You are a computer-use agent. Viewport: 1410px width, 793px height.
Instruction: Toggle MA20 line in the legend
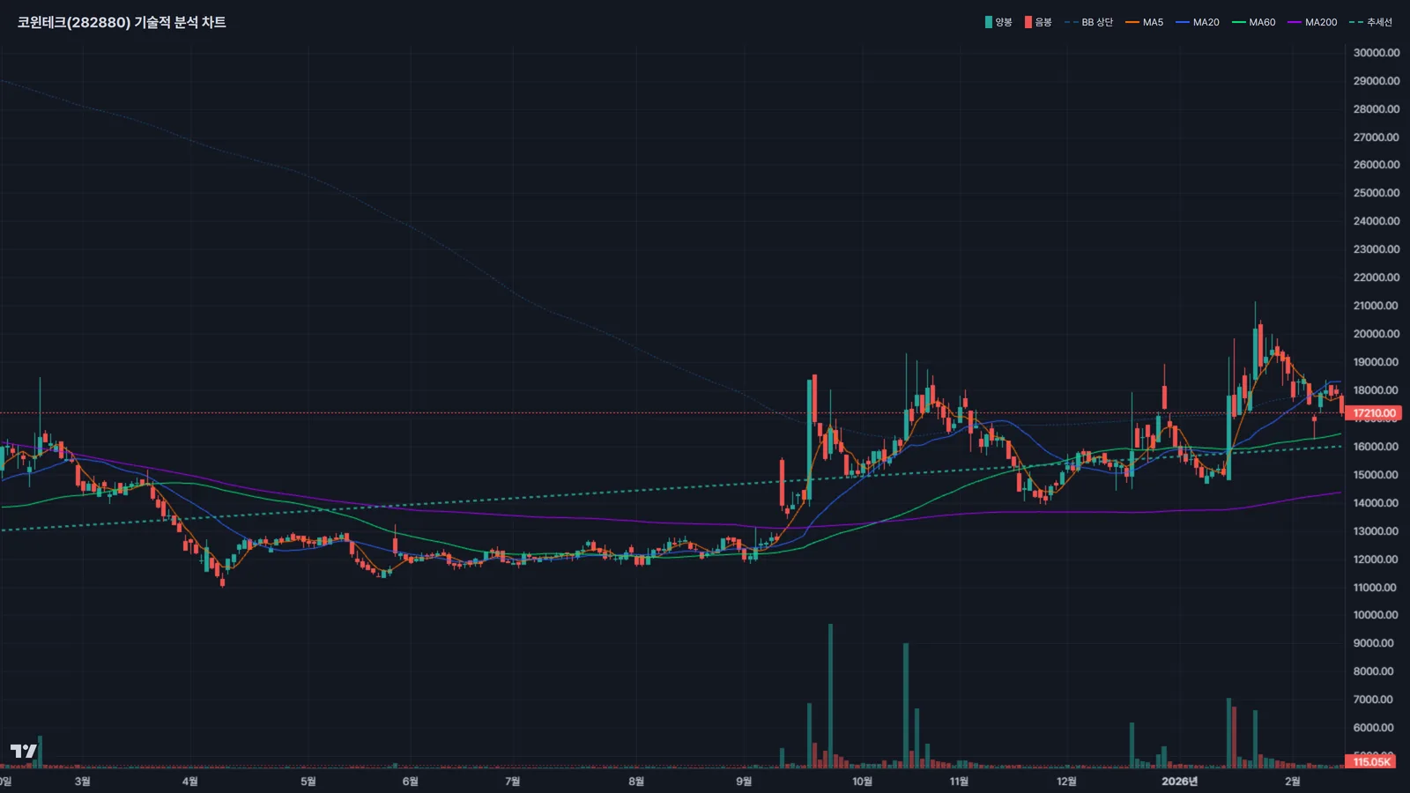(x=1198, y=22)
